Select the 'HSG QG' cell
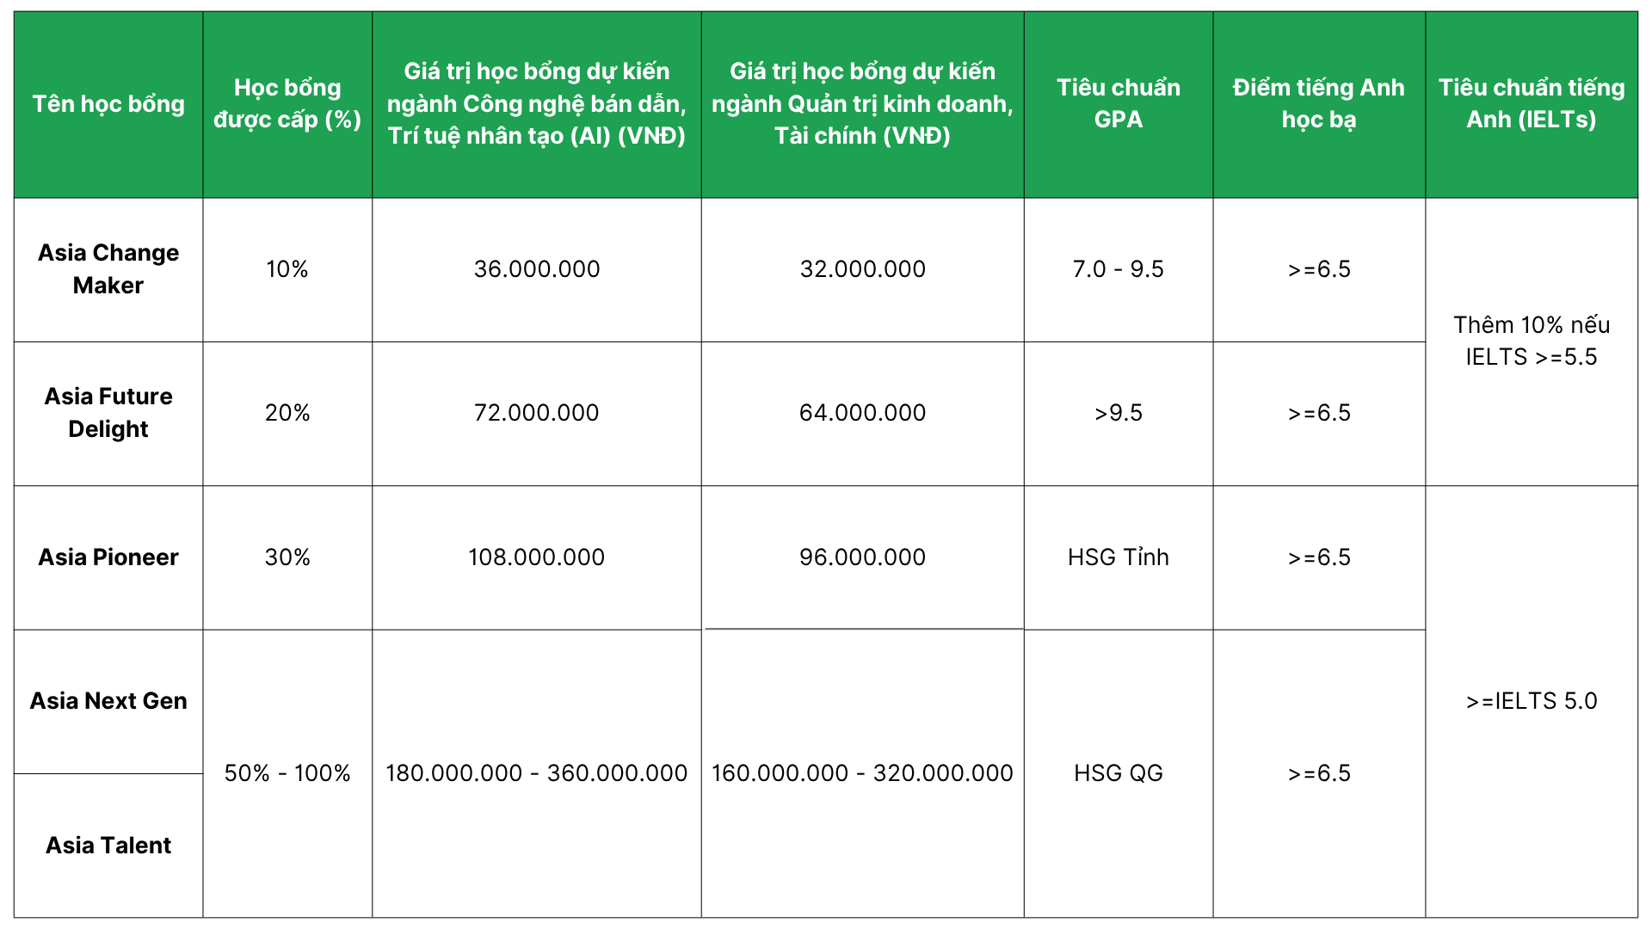This screenshot has width=1652, height=929. click(1119, 773)
